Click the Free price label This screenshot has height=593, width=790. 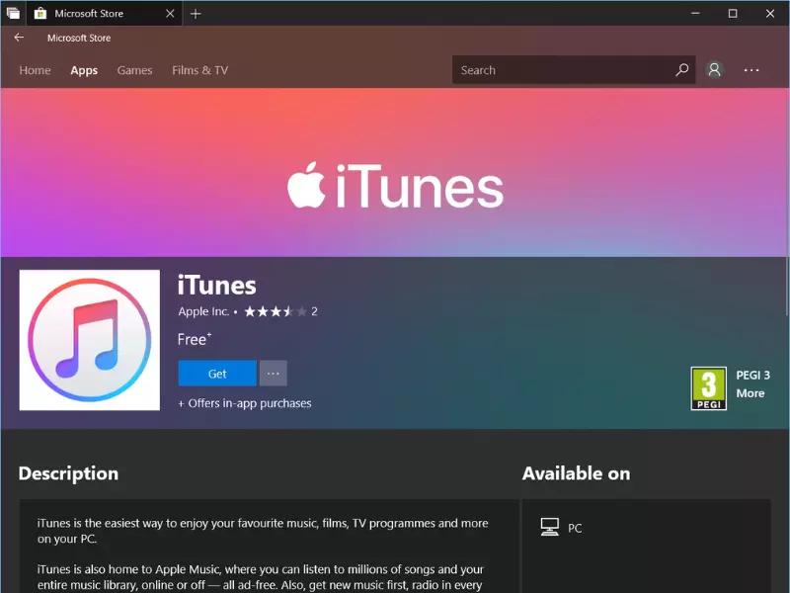point(195,339)
